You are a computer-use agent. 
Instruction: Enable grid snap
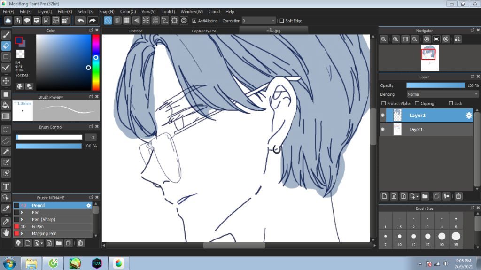click(127, 21)
